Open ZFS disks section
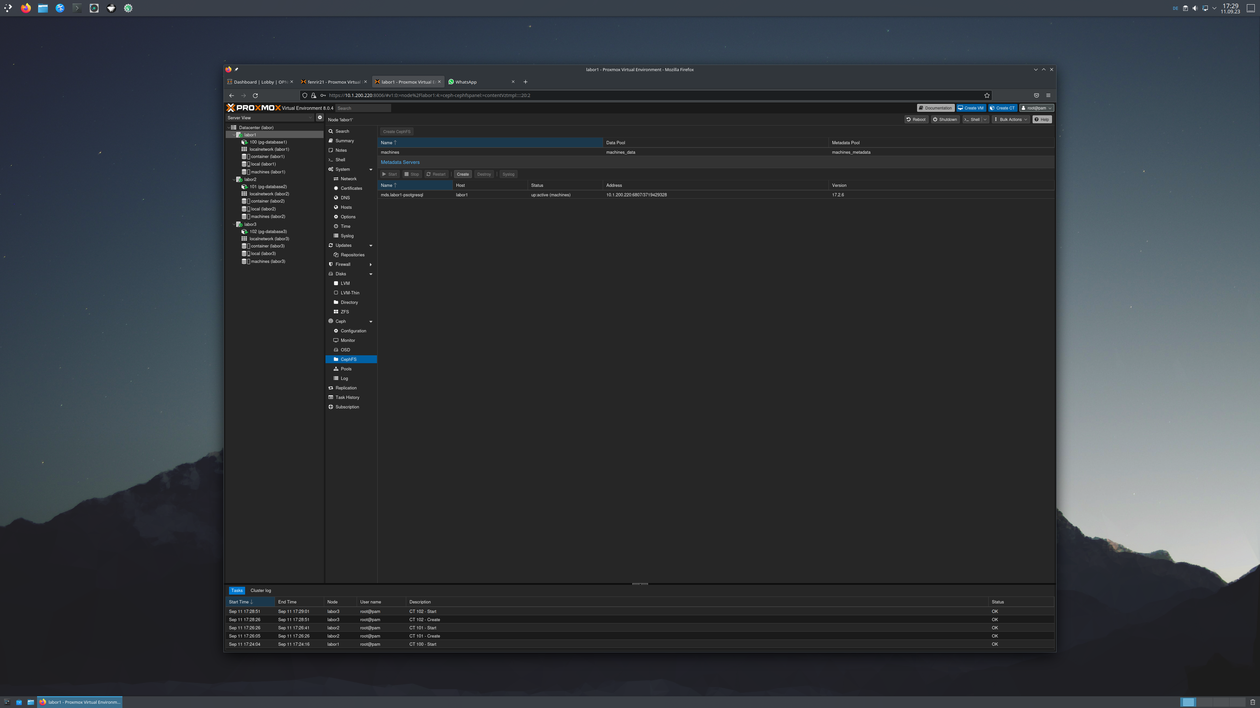The height and width of the screenshot is (708, 1260). click(x=344, y=312)
